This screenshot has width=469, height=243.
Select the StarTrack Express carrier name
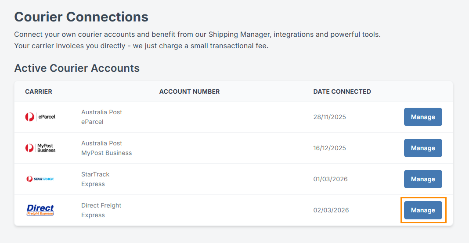[x=95, y=179]
